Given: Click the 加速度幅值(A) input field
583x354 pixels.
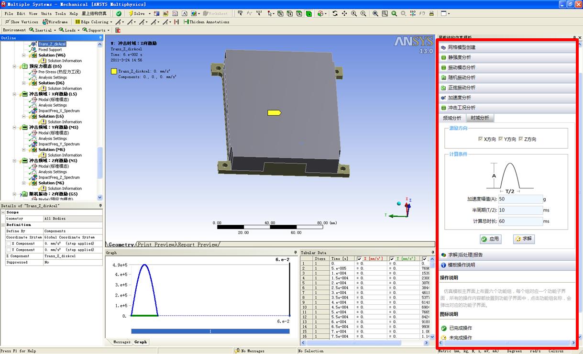Looking at the screenshot, I should click(x=520, y=199).
